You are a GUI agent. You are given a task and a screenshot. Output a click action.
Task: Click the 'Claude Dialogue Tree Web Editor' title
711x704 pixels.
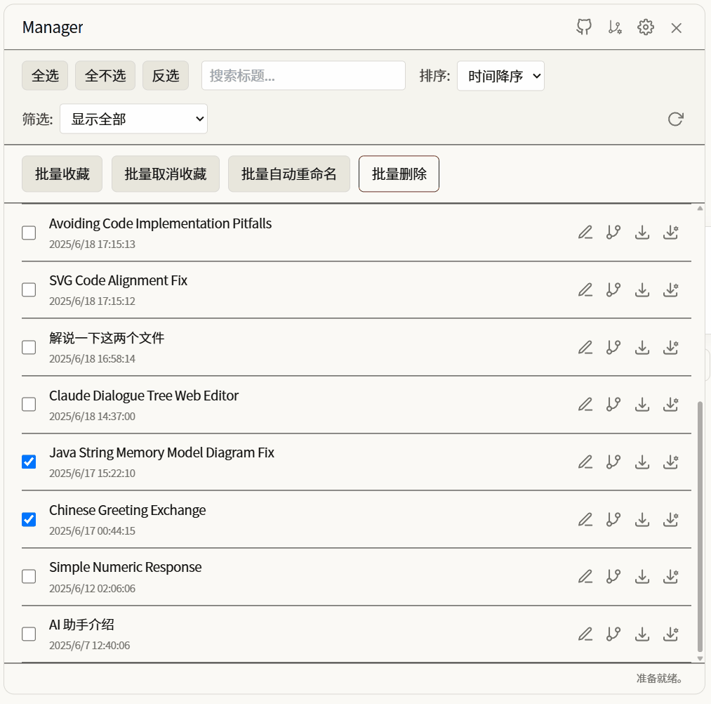point(144,396)
